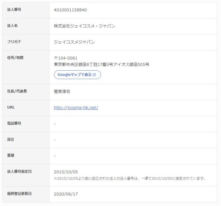Viewport: 221px width, 206px height.
Task: Click company name 株式会社ジェイコスメ・ジャパン
Action: 84,26
